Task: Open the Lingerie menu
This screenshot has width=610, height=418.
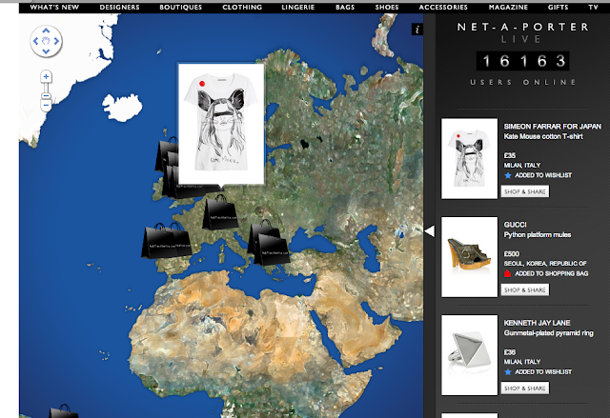Action: pyautogui.click(x=298, y=7)
